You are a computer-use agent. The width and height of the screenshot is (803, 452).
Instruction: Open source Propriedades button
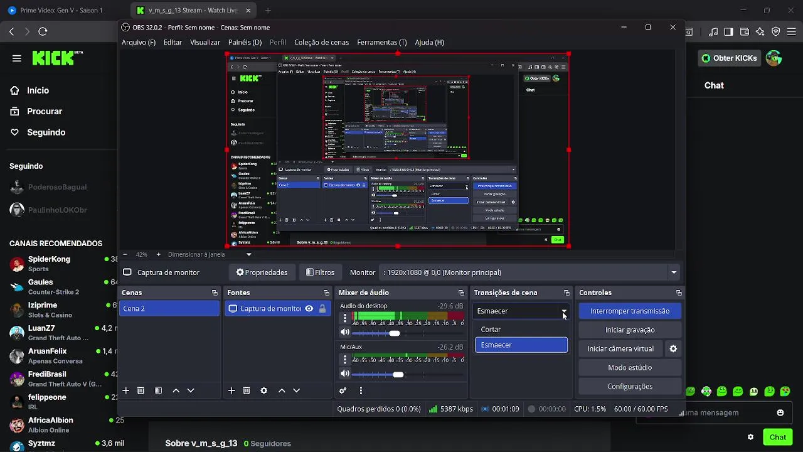(x=262, y=272)
